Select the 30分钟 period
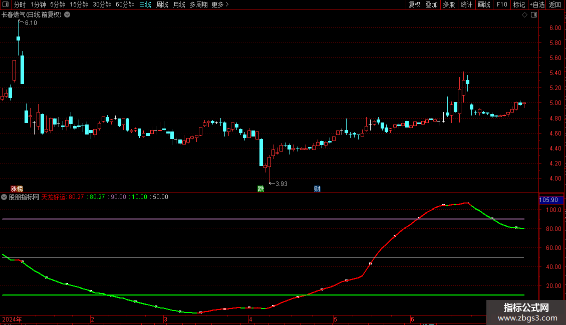Screen dimensions: 566x325 (102, 4)
